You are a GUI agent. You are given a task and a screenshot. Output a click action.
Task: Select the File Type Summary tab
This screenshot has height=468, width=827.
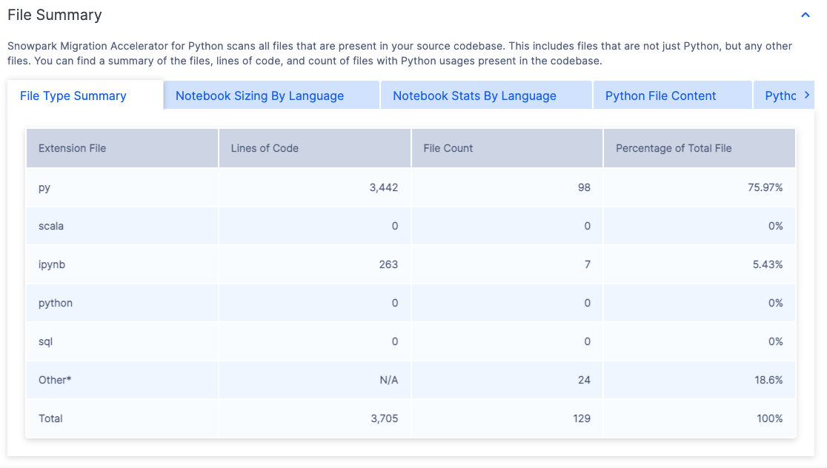pyautogui.click(x=72, y=96)
